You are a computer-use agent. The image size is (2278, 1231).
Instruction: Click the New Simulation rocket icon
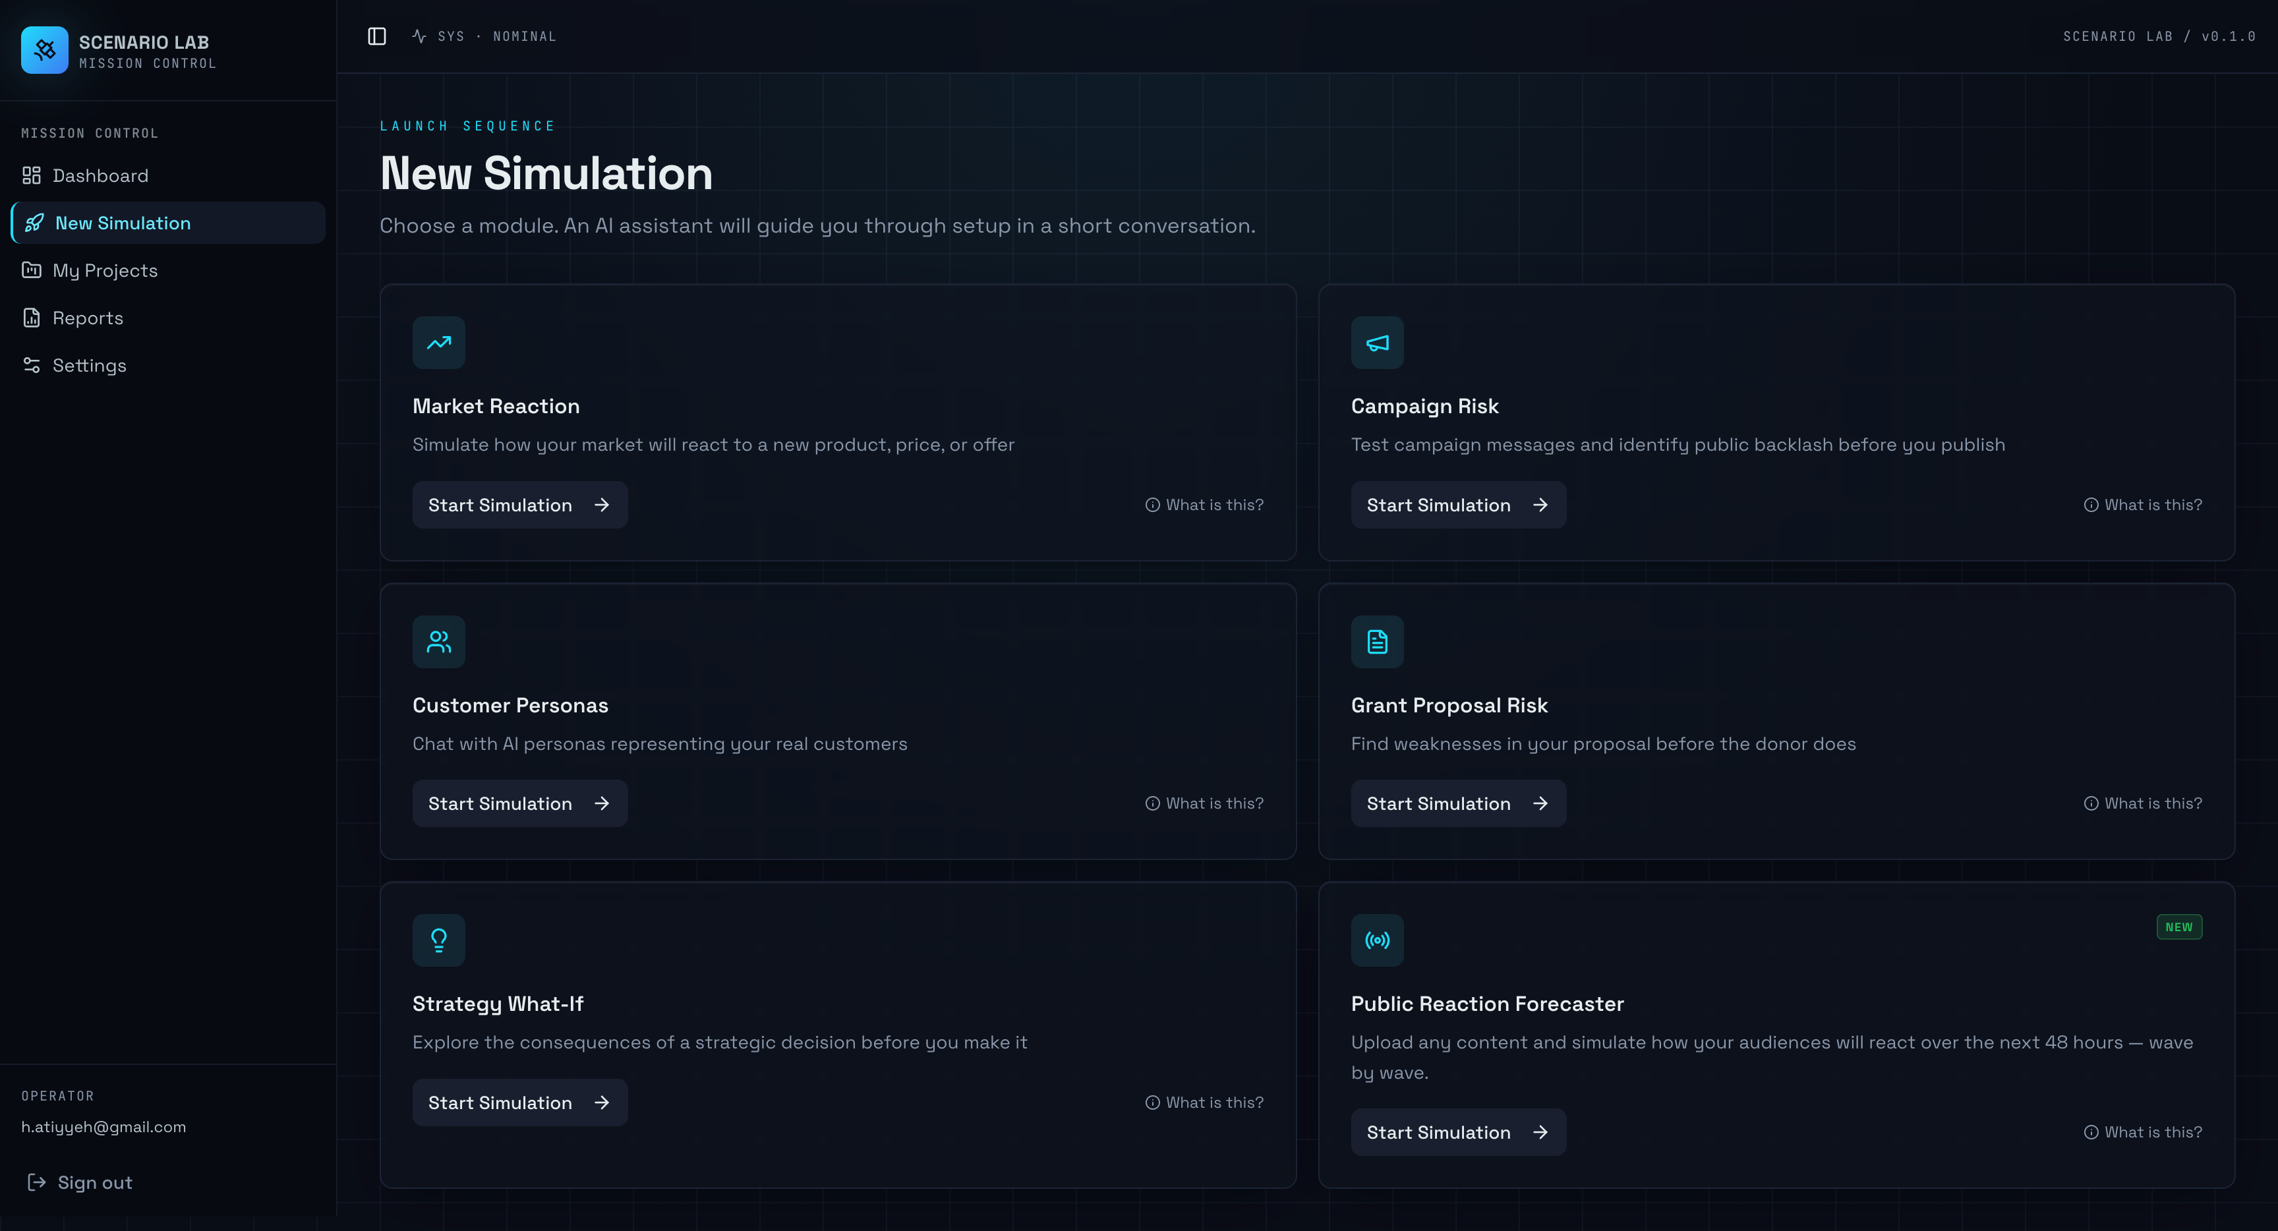tap(34, 223)
